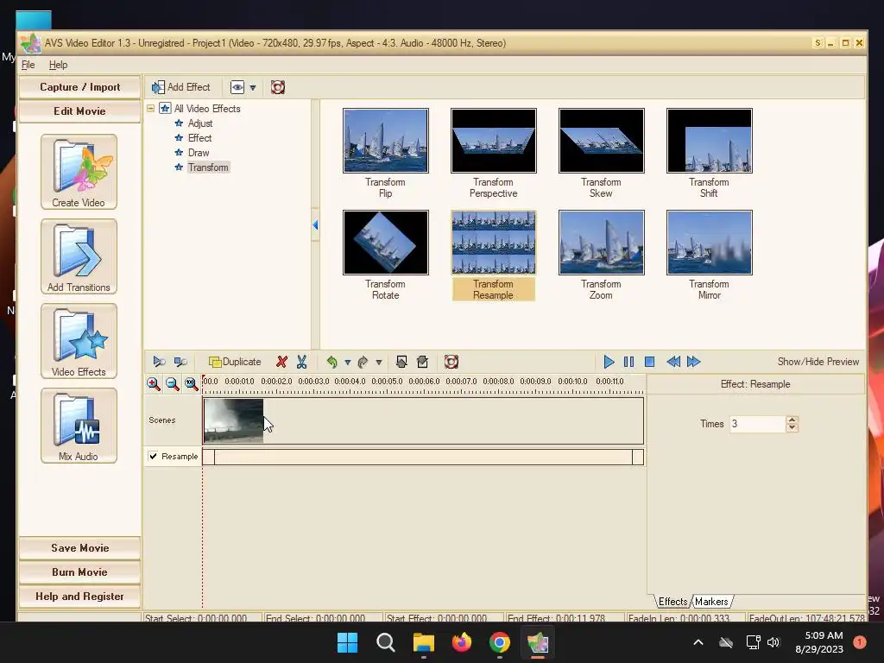Click the scissors cut icon
The image size is (884, 663).
[301, 362]
